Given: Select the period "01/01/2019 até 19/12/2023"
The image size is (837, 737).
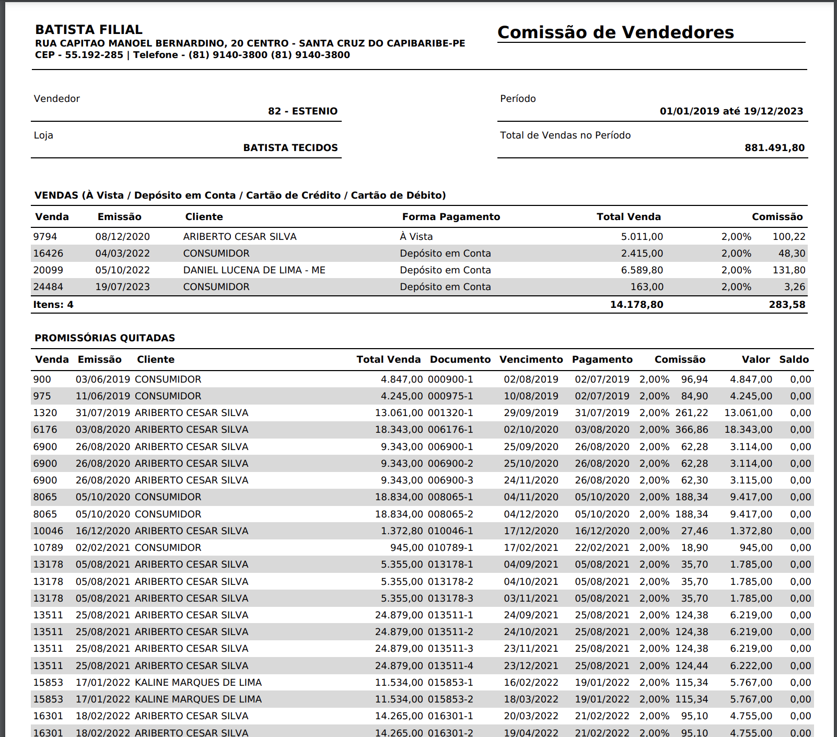Looking at the screenshot, I should point(731,111).
